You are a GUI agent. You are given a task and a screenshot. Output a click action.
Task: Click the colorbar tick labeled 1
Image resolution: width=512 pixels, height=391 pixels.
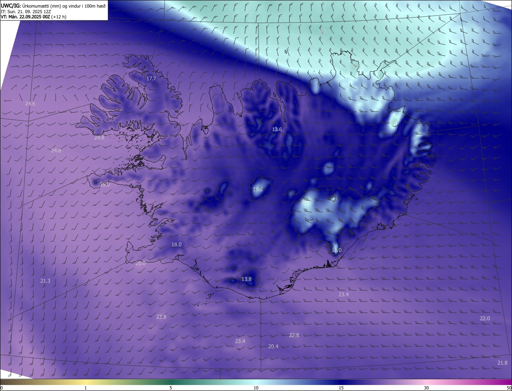pos(86,388)
